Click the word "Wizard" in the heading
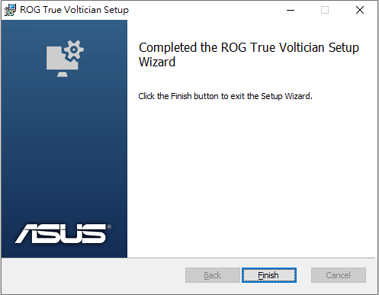 [157, 62]
